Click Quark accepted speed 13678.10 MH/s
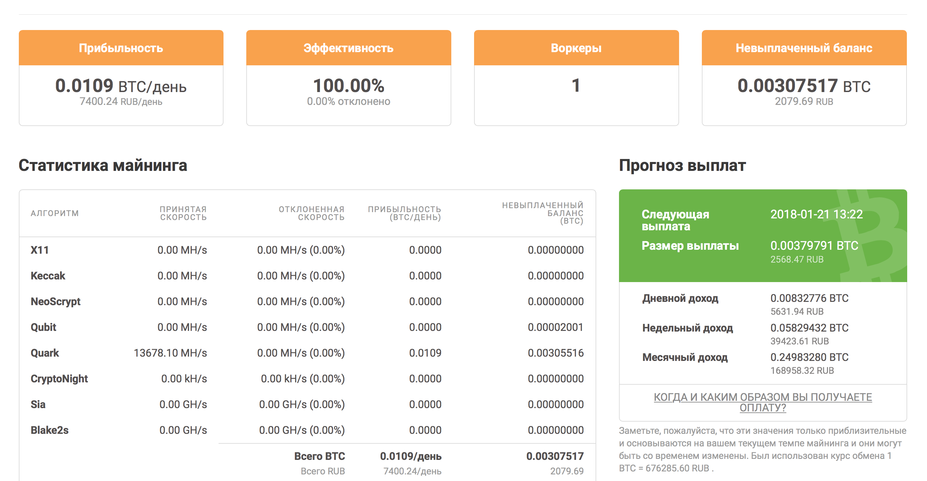Screen dimensions: 927x481 point(171,353)
